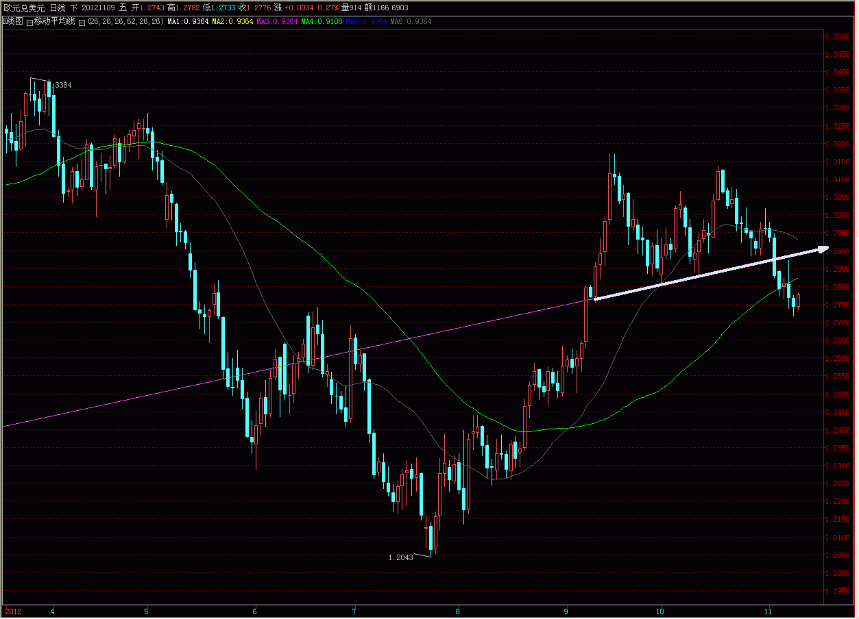
Task: Click the low price 1.2733
Action: click(223, 8)
